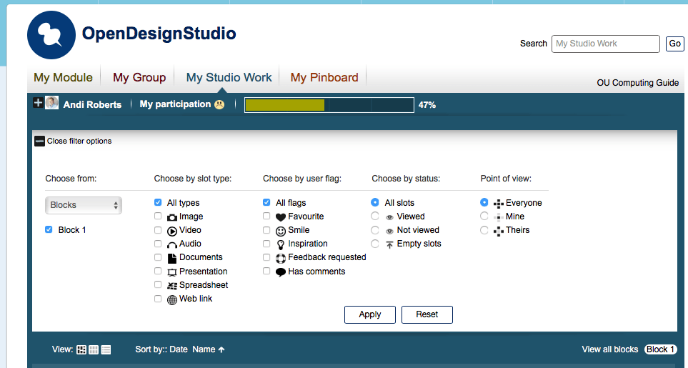
Task: Click the Audio headphones icon
Action: click(172, 245)
